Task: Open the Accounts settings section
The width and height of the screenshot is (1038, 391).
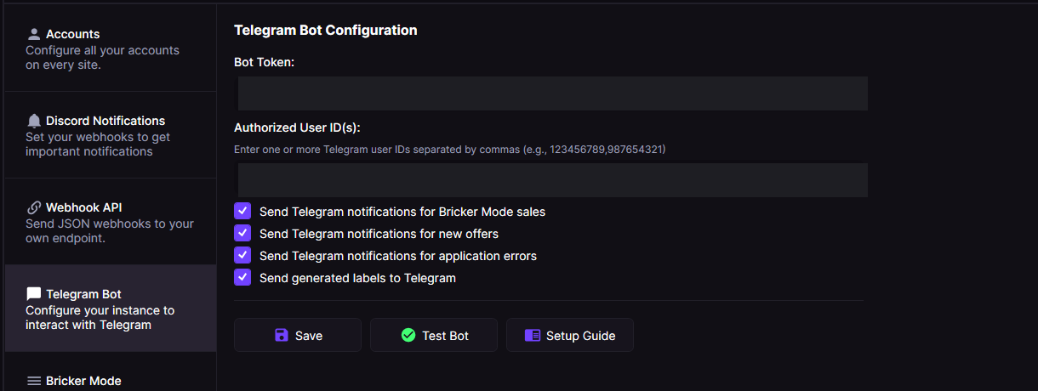Action: click(x=111, y=48)
